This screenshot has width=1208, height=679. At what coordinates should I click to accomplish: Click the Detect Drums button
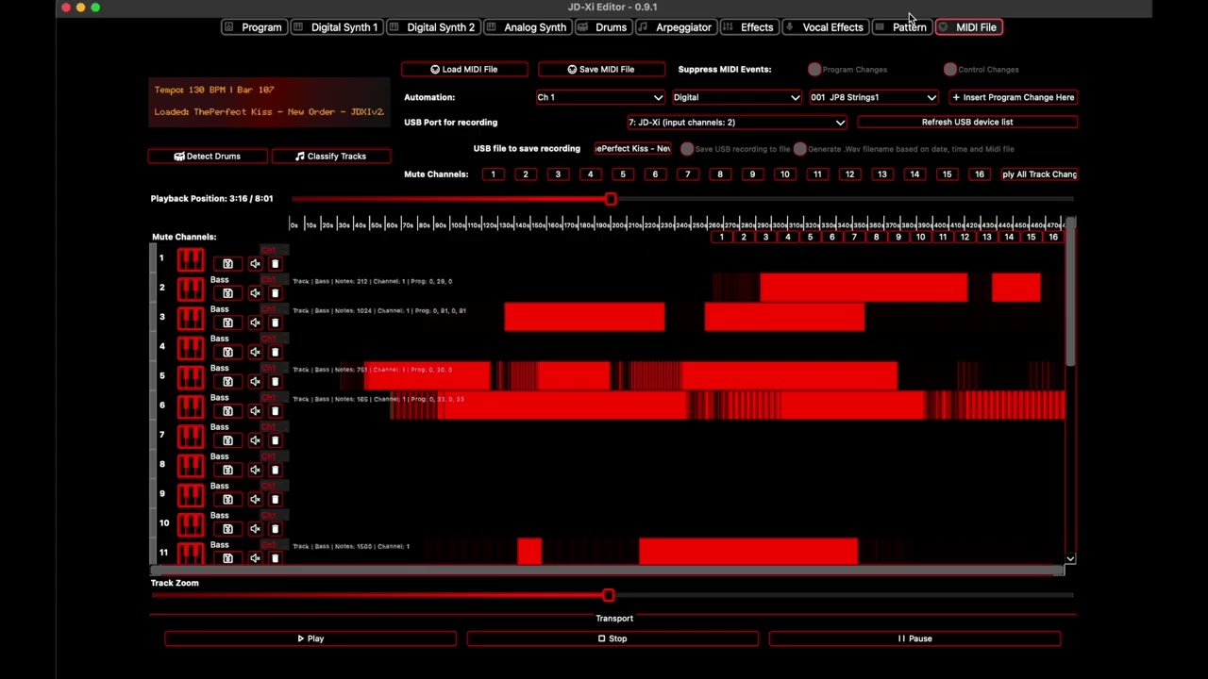click(208, 157)
